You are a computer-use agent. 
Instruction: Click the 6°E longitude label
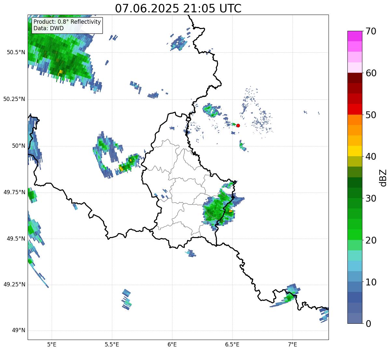point(172,345)
